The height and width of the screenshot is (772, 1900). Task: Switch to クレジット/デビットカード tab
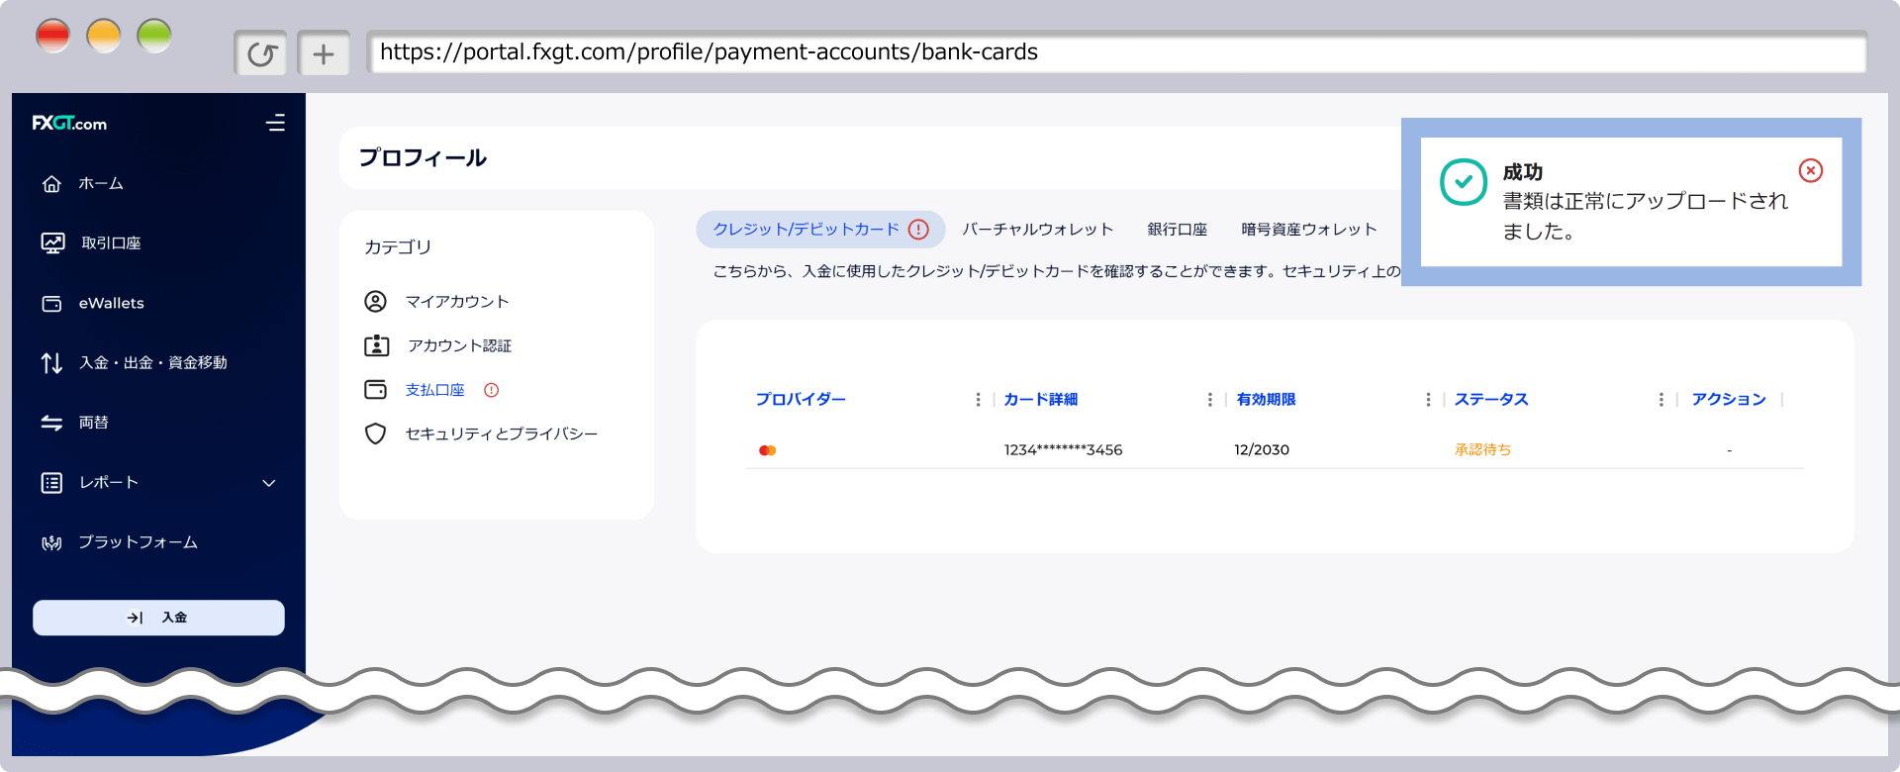(x=820, y=230)
